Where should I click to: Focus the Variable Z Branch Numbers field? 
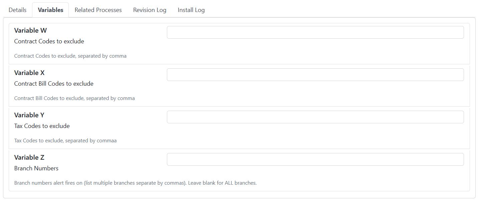coord(315,159)
